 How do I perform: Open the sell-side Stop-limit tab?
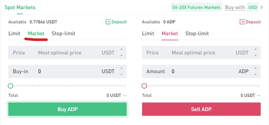point(197,33)
